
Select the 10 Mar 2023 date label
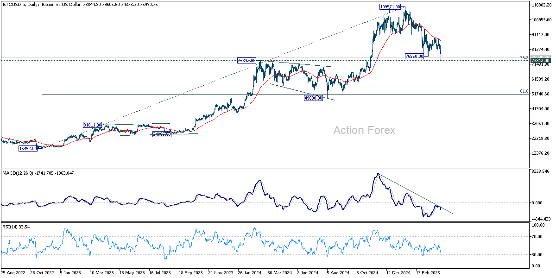[101, 273]
